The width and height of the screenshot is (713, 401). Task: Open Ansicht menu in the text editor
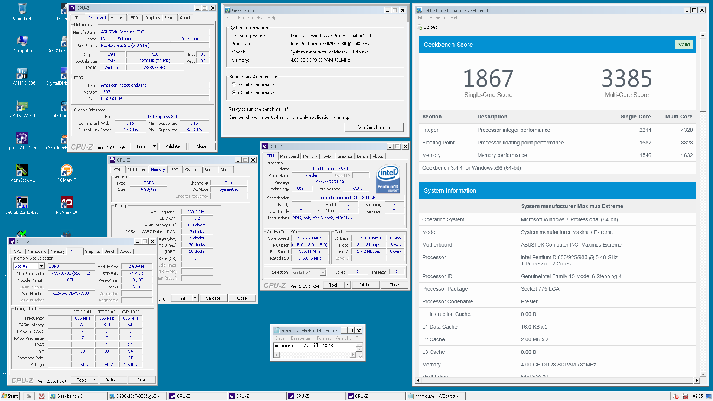pos(343,338)
